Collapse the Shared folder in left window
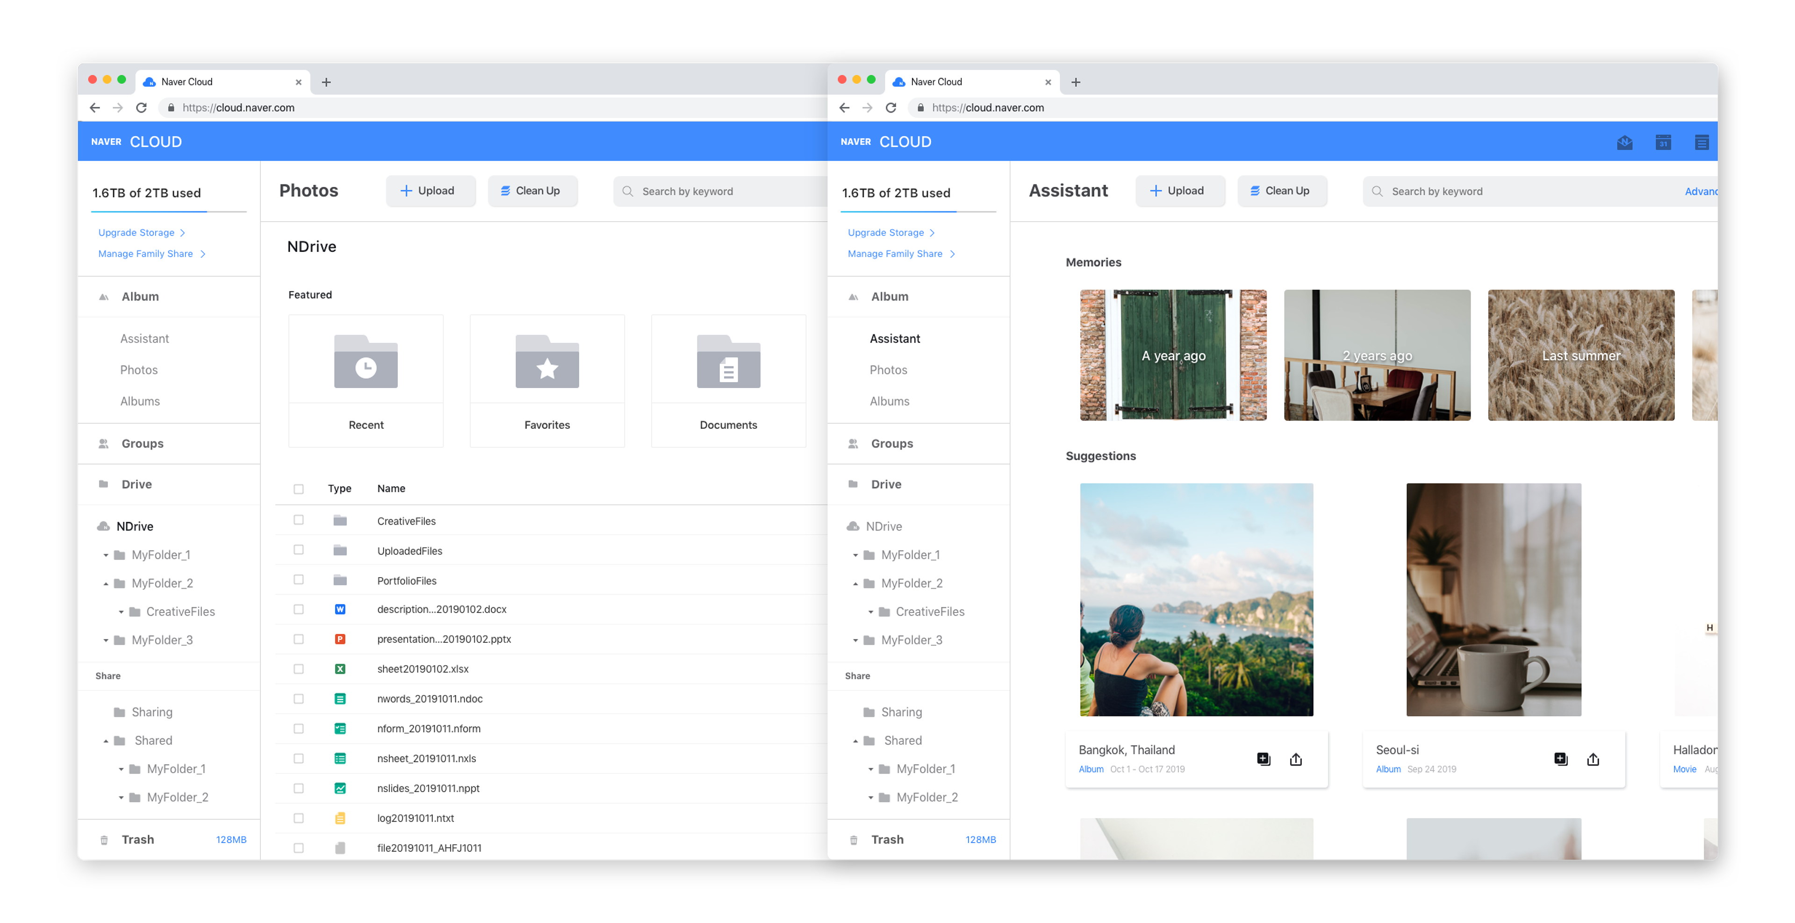 [106, 741]
